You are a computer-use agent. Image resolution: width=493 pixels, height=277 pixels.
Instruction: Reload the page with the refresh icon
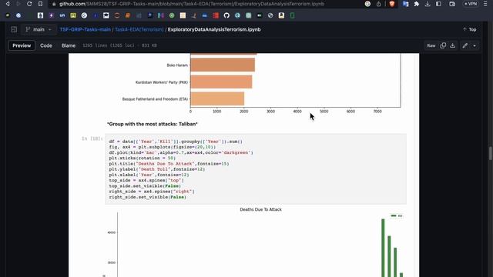pos(29,4)
